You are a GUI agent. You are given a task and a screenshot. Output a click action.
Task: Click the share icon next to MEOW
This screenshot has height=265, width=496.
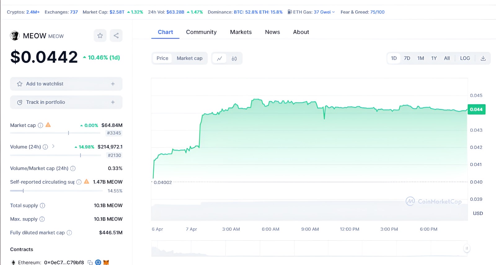116,36
